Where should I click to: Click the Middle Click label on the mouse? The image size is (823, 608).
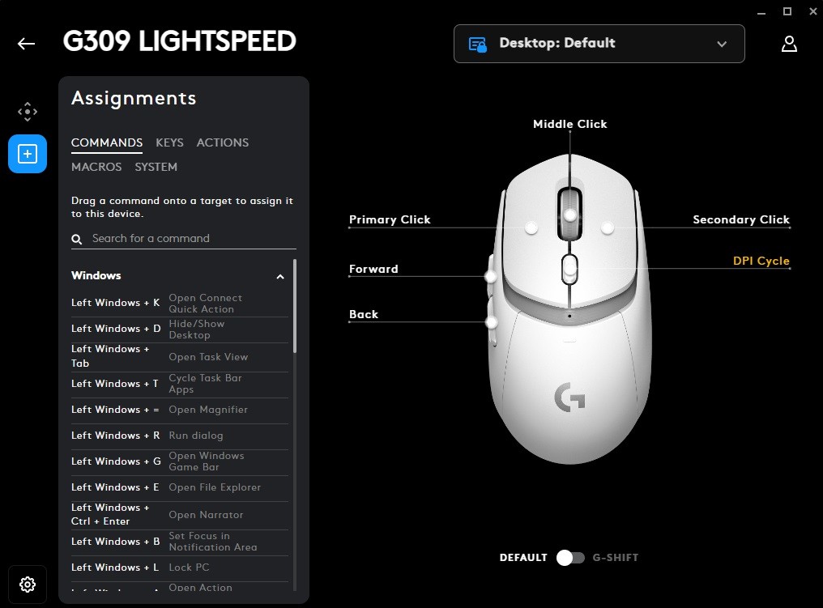tap(569, 124)
